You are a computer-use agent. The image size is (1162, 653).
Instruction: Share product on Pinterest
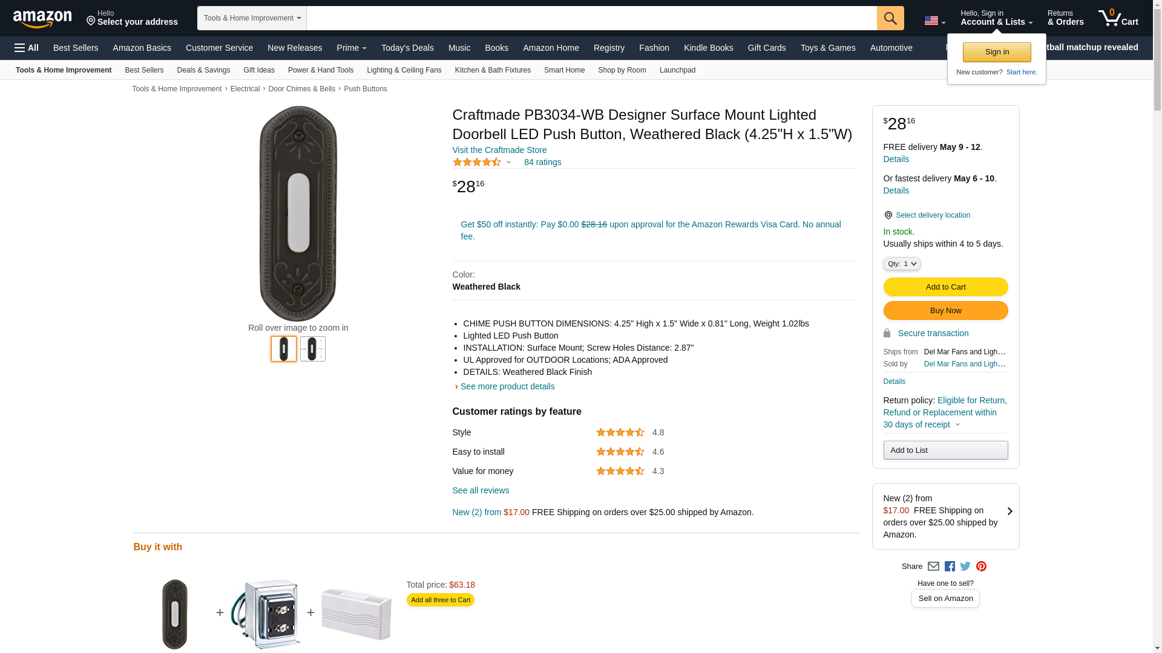981,567
